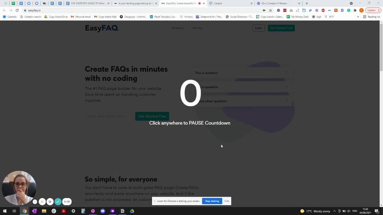This screenshot has height=215, width=383.
Task: Open the Chrome Extensions puzzle icon
Action: point(355,10)
